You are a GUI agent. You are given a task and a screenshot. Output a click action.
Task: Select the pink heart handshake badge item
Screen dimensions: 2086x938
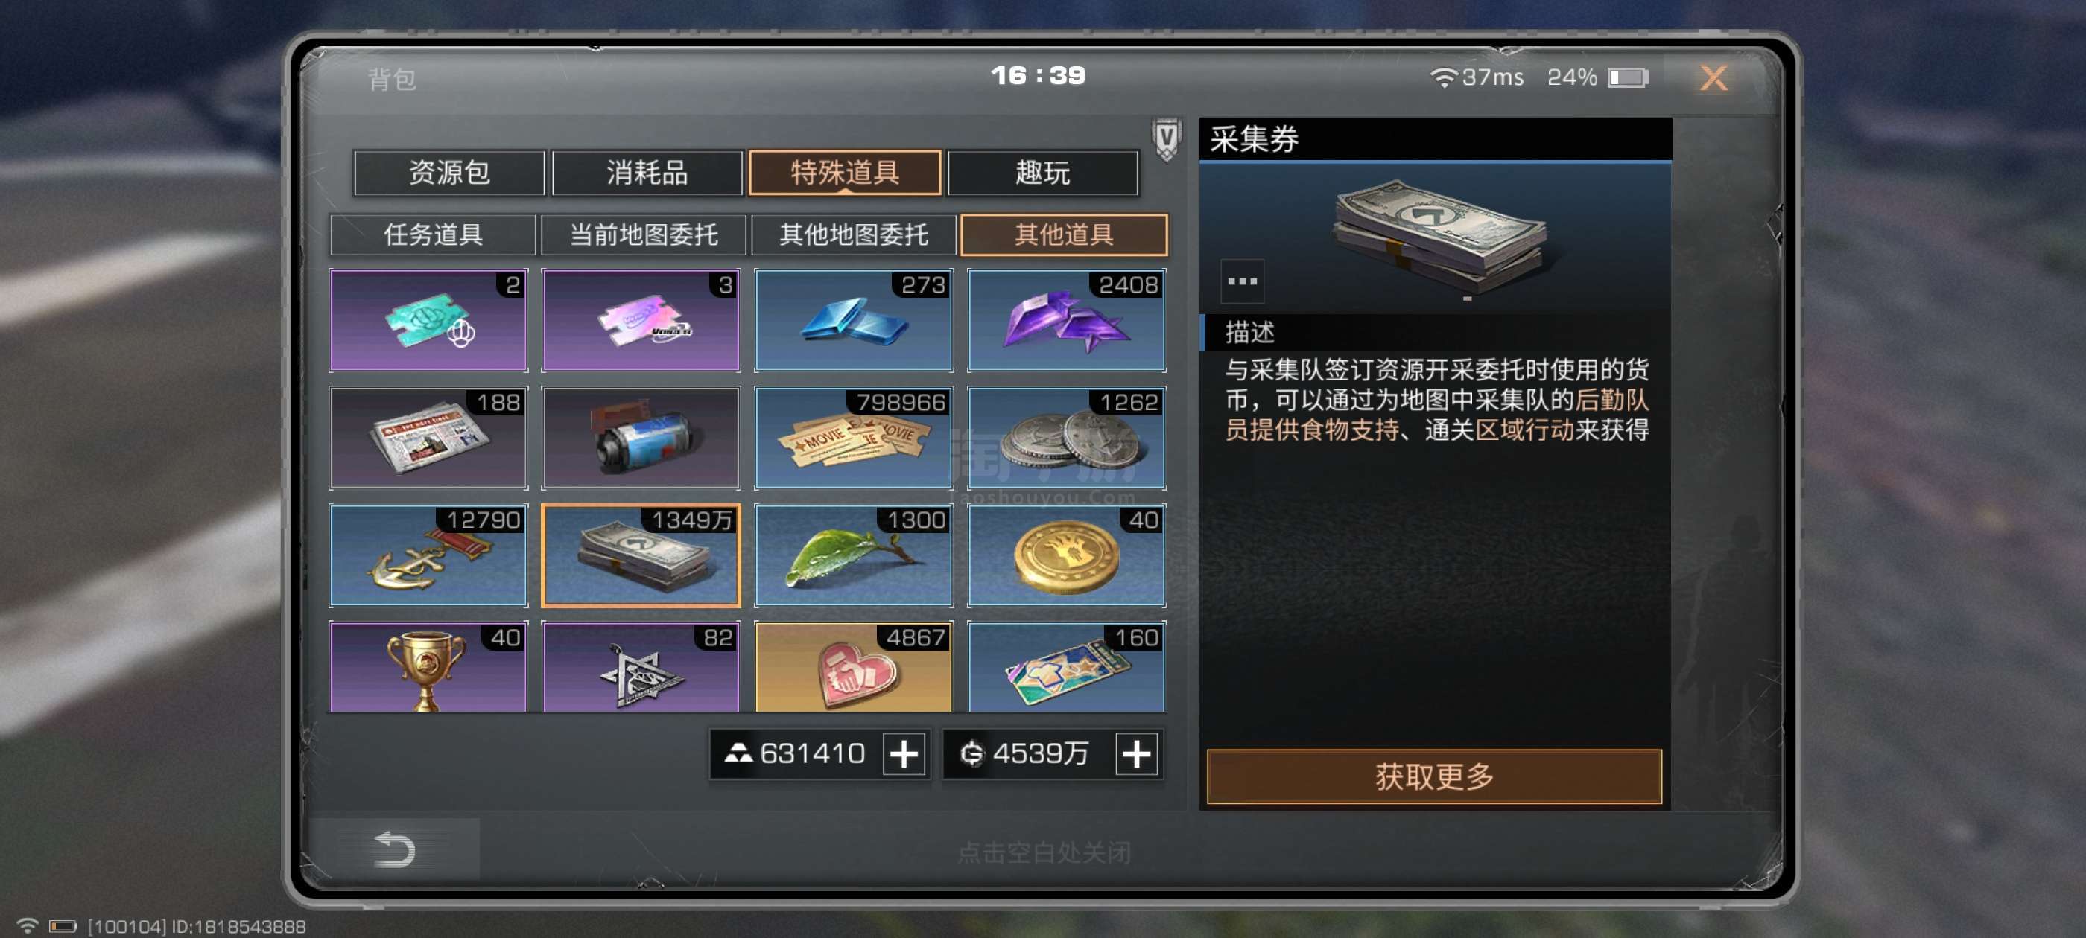pyautogui.click(x=854, y=667)
